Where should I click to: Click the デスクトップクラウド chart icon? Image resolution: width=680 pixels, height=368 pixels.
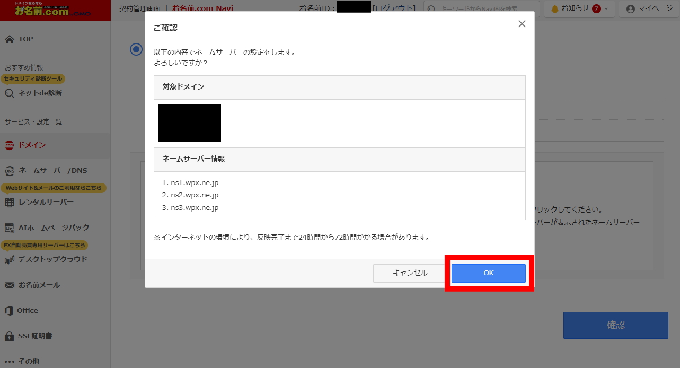point(9,260)
